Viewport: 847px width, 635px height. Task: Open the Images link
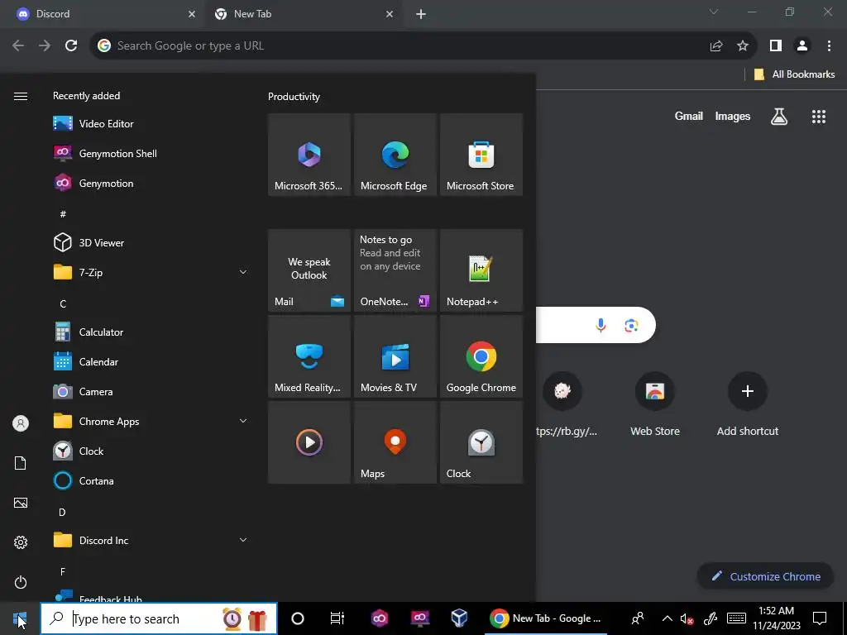733,116
